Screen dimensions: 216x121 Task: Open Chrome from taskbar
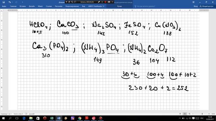pyautogui.click(x=80, y=118)
